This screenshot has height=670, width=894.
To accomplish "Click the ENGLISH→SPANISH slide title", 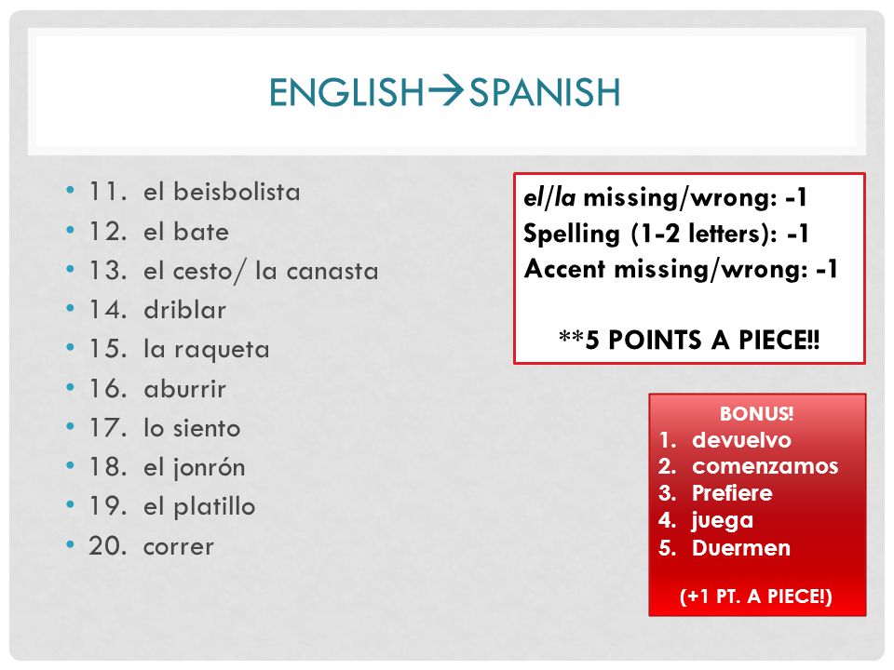I will [445, 92].
